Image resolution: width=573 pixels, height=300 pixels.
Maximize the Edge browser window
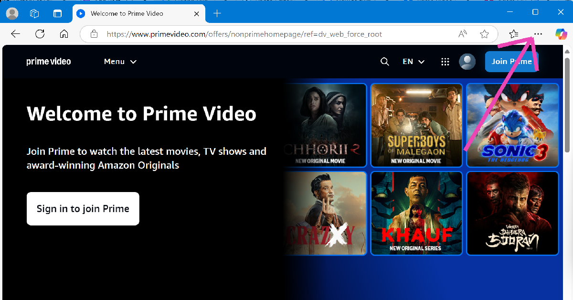(535, 12)
